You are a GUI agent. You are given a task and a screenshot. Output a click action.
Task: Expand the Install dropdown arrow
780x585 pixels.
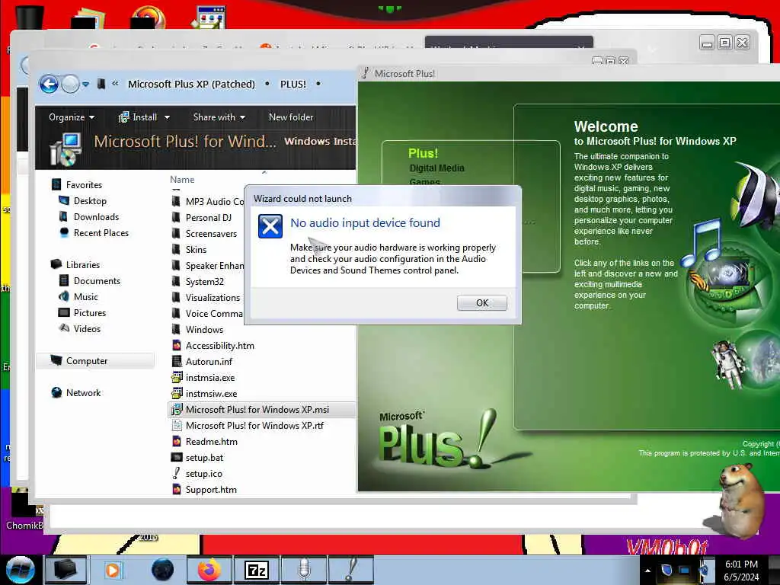167,118
